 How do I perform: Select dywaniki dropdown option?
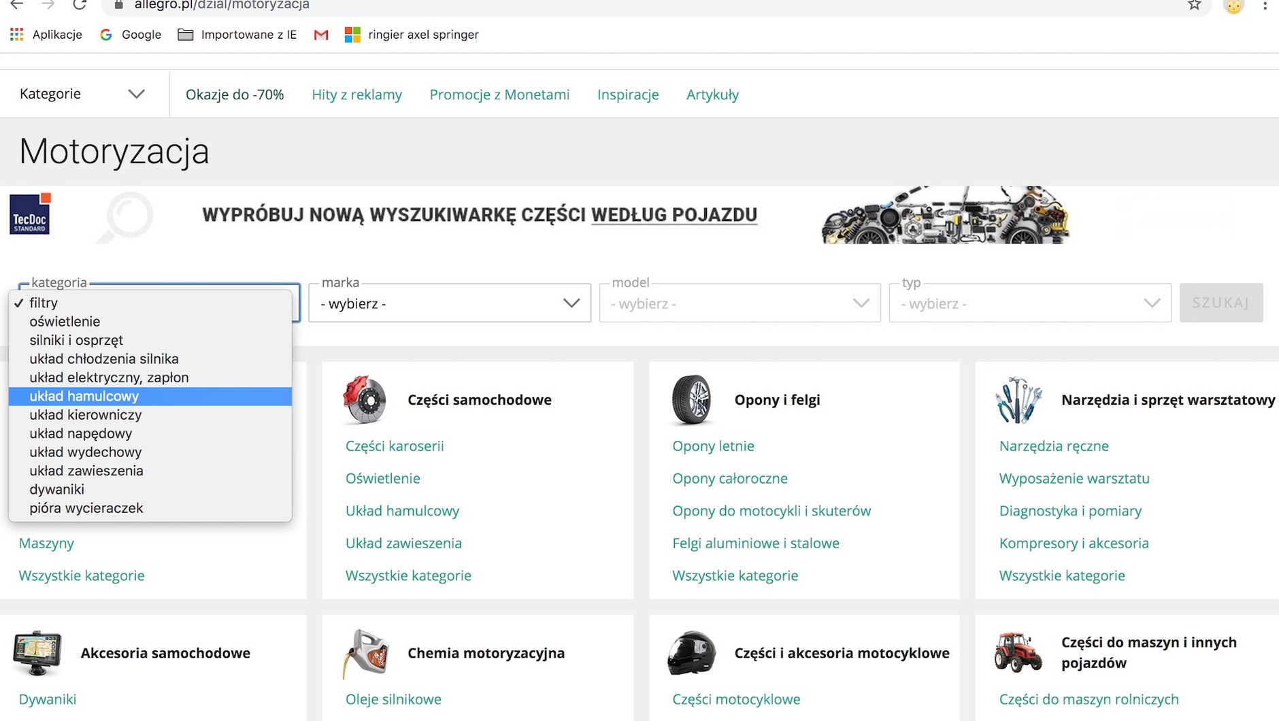[x=150, y=490]
